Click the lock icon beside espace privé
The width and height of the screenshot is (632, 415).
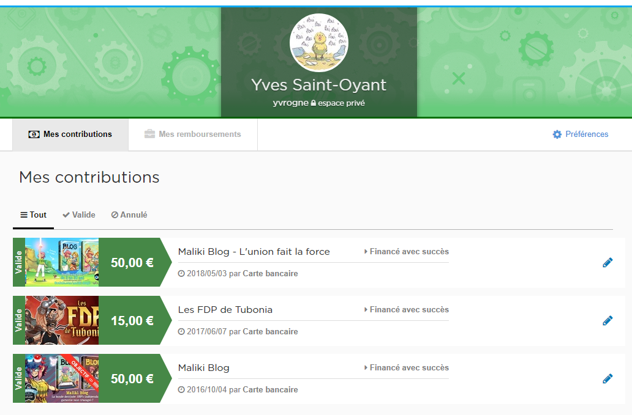click(x=313, y=103)
